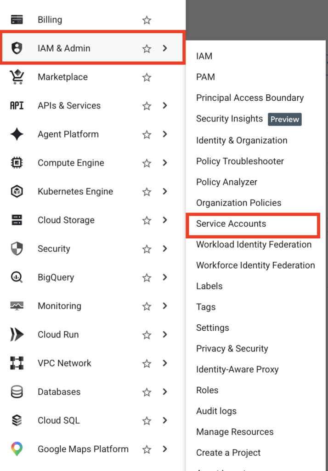This screenshot has width=328, height=471.
Task: Expand the Databases submenu chevron
Action: click(165, 392)
